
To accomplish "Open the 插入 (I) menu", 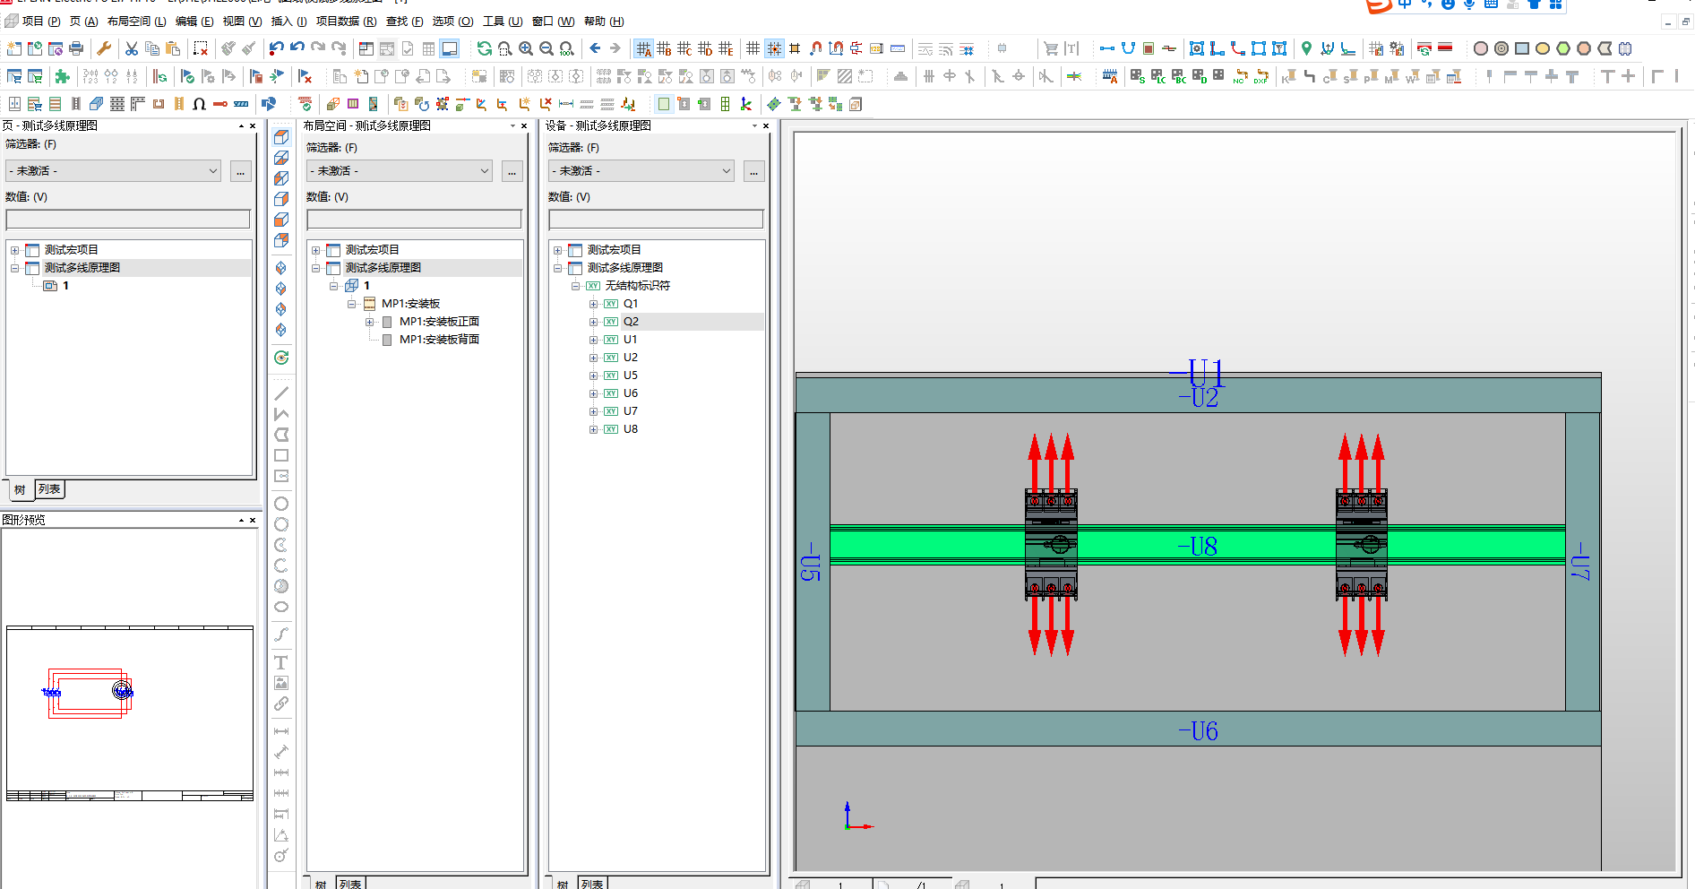I will 288,21.
